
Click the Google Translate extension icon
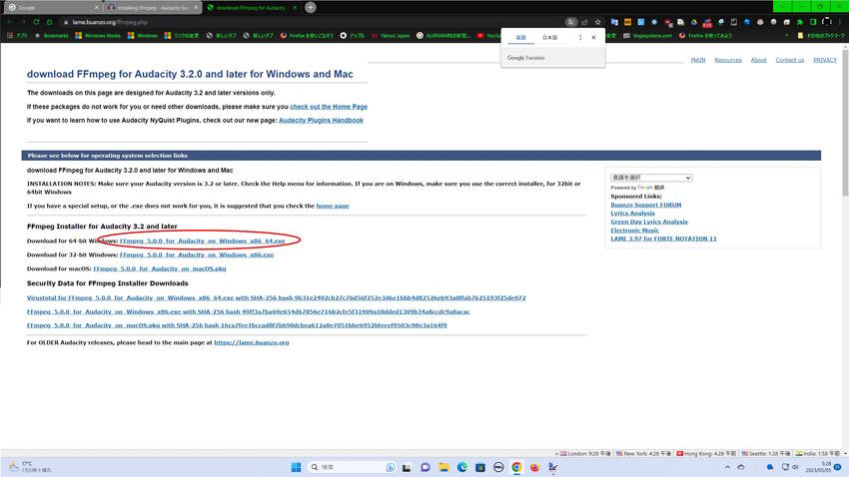[614, 22]
